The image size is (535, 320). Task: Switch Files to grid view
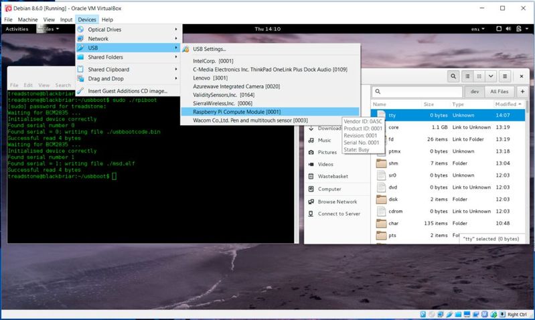click(x=479, y=76)
